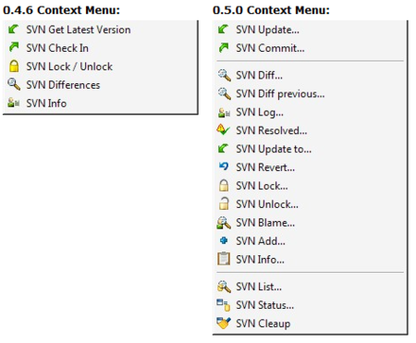This screenshot has width=416, height=343.
Task: Click the SVN Resolved warning checkmark icon
Action: [x=223, y=129]
